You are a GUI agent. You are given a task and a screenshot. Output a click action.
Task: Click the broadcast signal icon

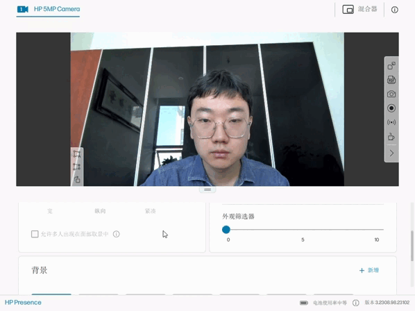(391, 122)
